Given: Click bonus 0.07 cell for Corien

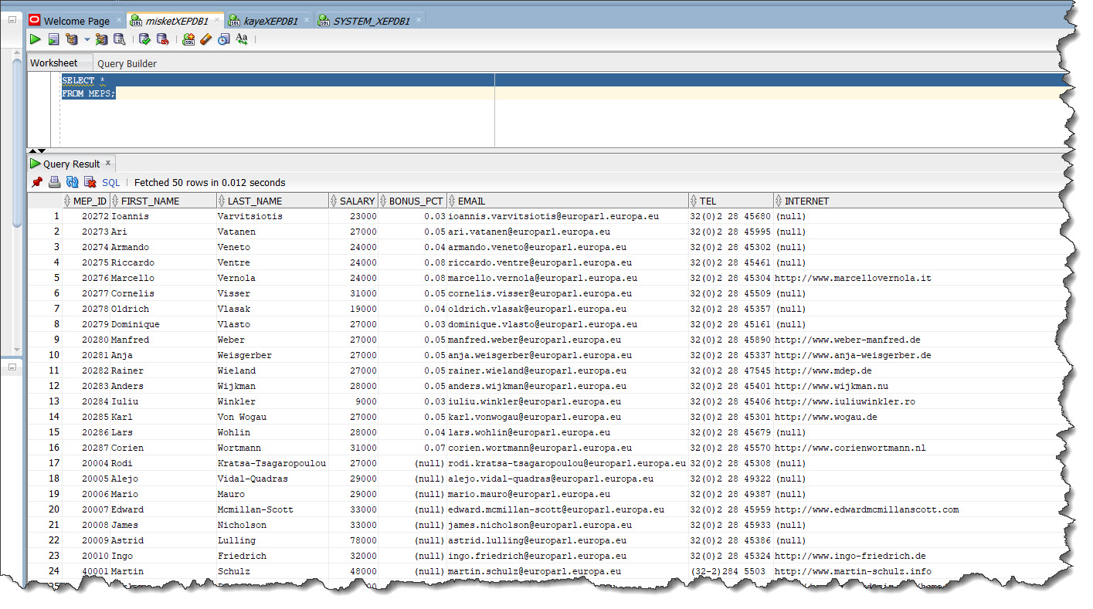Looking at the screenshot, I should (412, 448).
